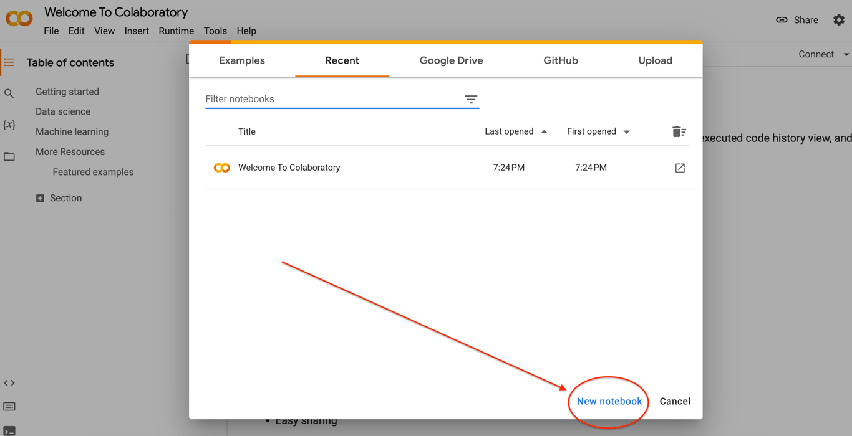Click the Colab logo in the header
Image resolution: width=852 pixels, height=436 pixels.
tap(19, 19)
